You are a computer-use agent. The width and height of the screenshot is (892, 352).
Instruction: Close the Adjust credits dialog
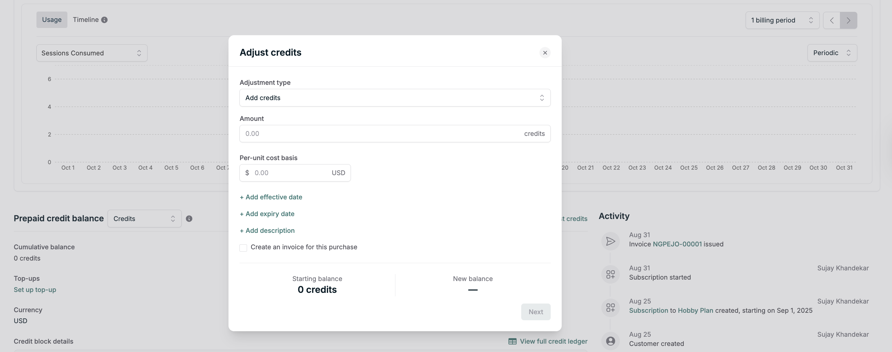[545, 53]
